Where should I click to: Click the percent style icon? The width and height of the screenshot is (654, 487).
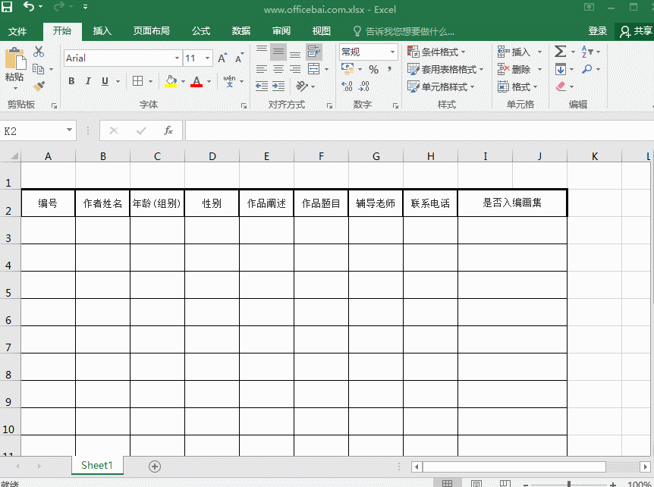tap(373, 69)
